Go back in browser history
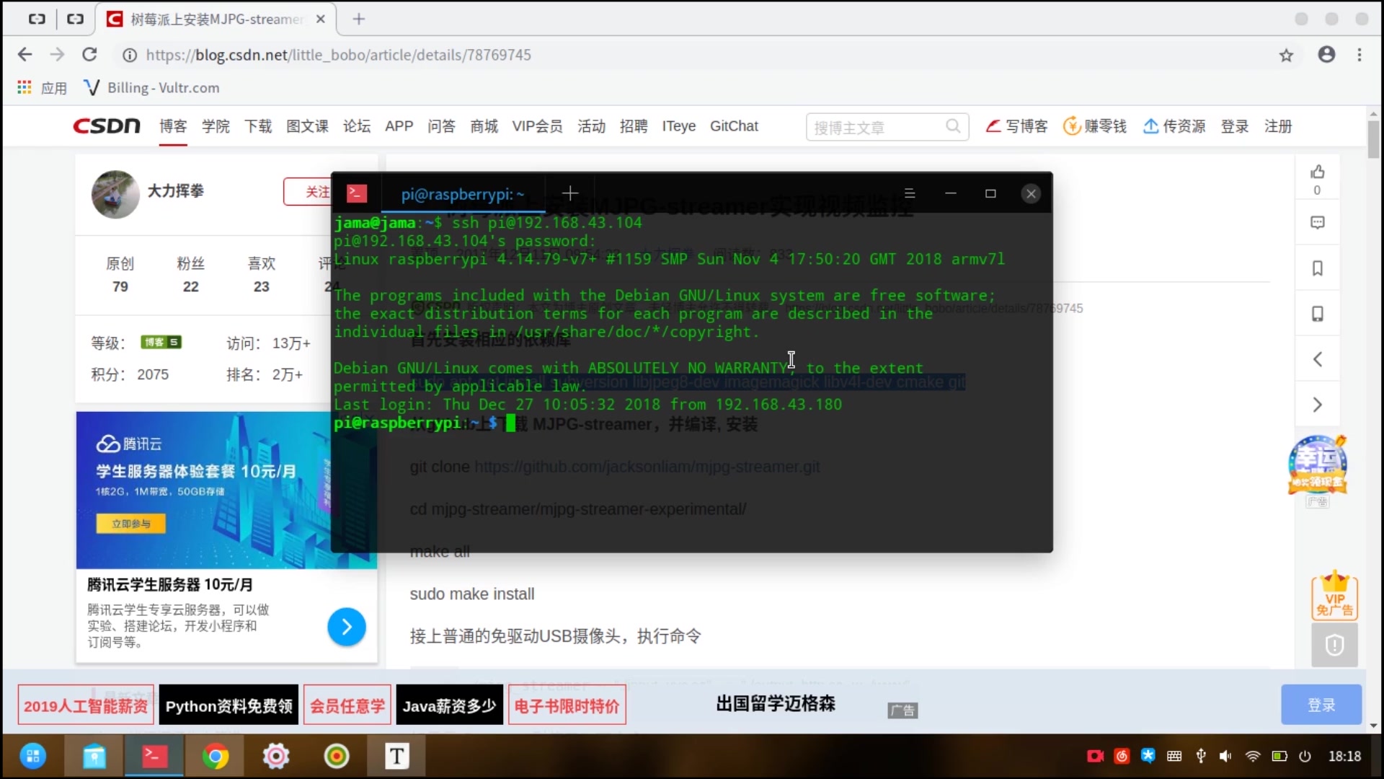Screen dimensions: 1384x779 pos(25,55)
